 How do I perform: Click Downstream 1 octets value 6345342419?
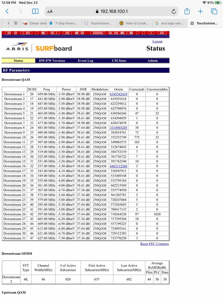tap(118, 94)
